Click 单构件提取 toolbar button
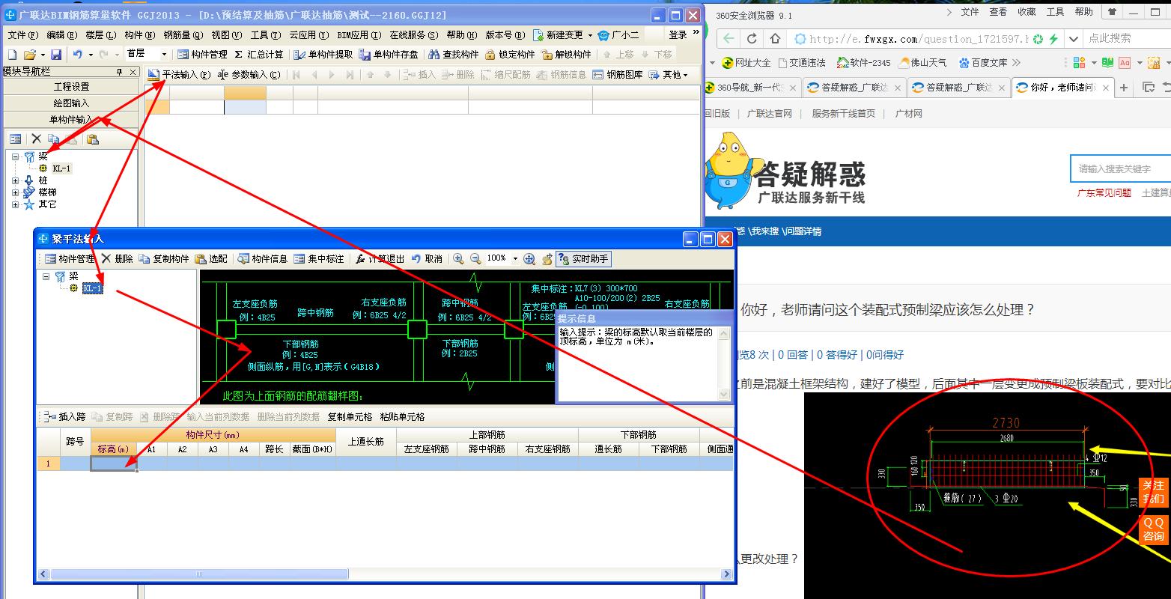The image size is (1171, 599). 323,55
